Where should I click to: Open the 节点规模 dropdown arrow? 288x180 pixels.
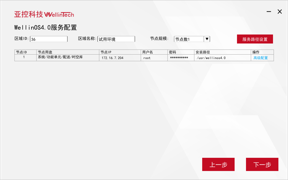click(x=207, y=39)
